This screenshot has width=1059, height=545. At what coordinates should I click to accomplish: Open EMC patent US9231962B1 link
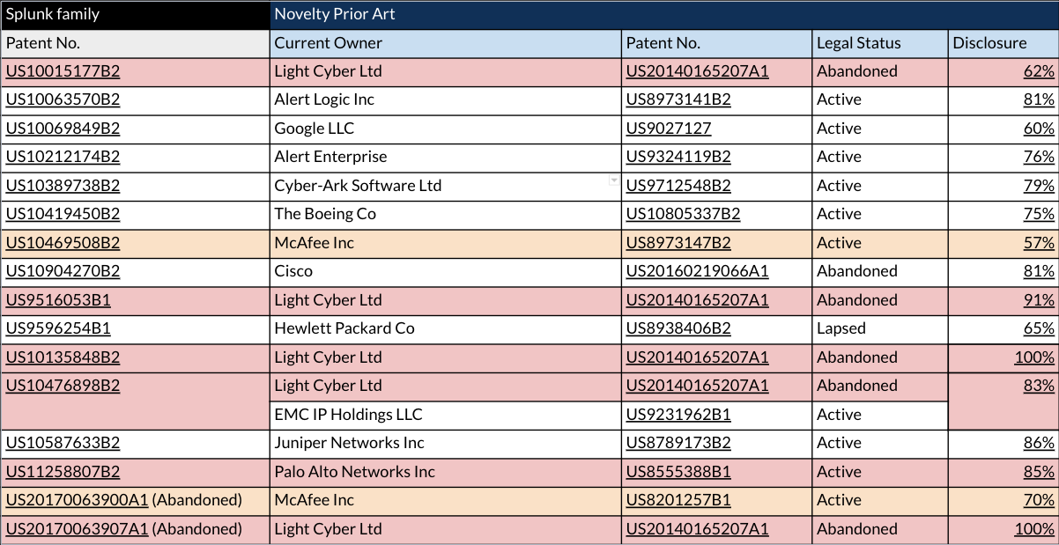[678, 415]
